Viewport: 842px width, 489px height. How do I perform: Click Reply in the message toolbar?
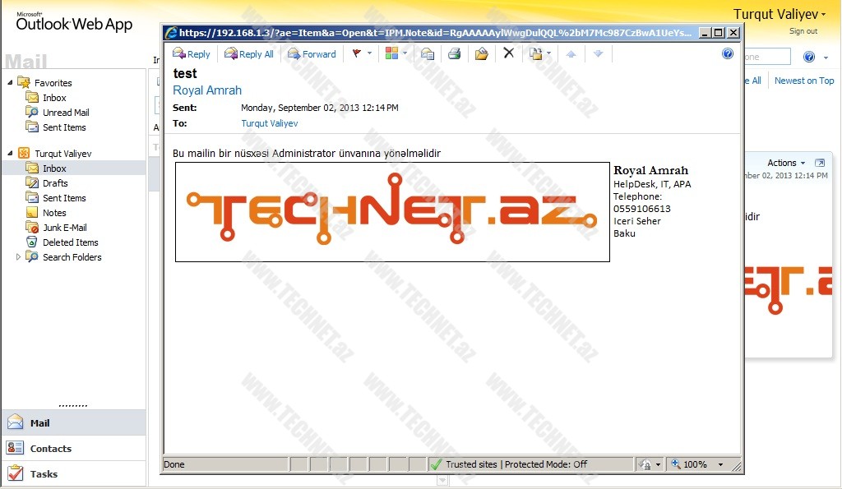[192, 54]
